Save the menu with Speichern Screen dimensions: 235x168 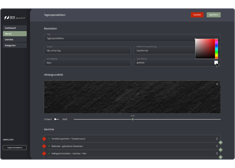[214, 15]
